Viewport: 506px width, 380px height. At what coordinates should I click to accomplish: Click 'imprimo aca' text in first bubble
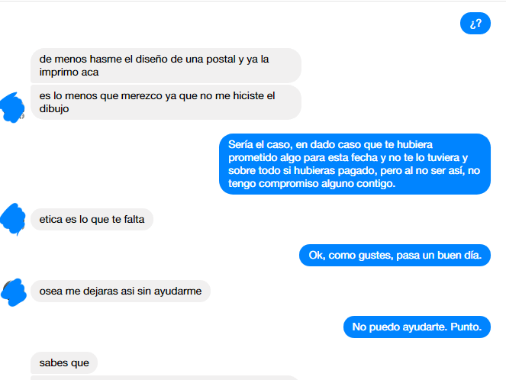point(69,72)
